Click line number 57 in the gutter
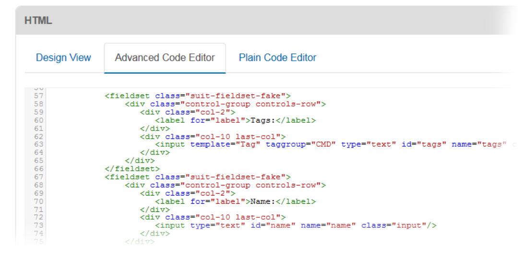The height and width of the screenshot is (256, 523). click(x=38, y=96)
